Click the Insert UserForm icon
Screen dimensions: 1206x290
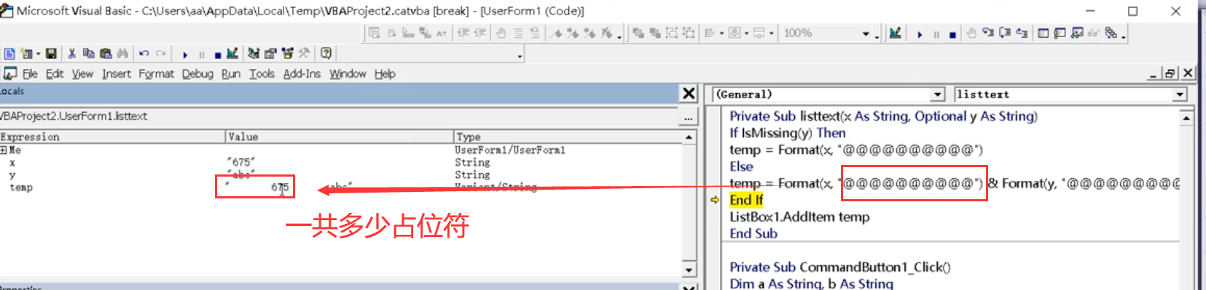click(26, 54)
